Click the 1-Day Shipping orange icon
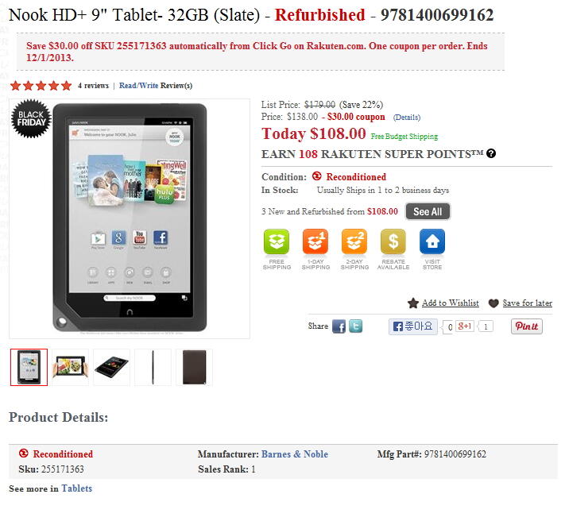 315,241
